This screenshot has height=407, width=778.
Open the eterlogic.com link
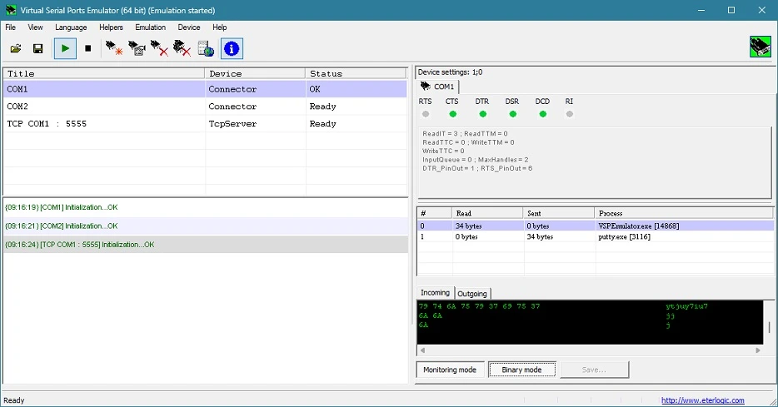702,400
